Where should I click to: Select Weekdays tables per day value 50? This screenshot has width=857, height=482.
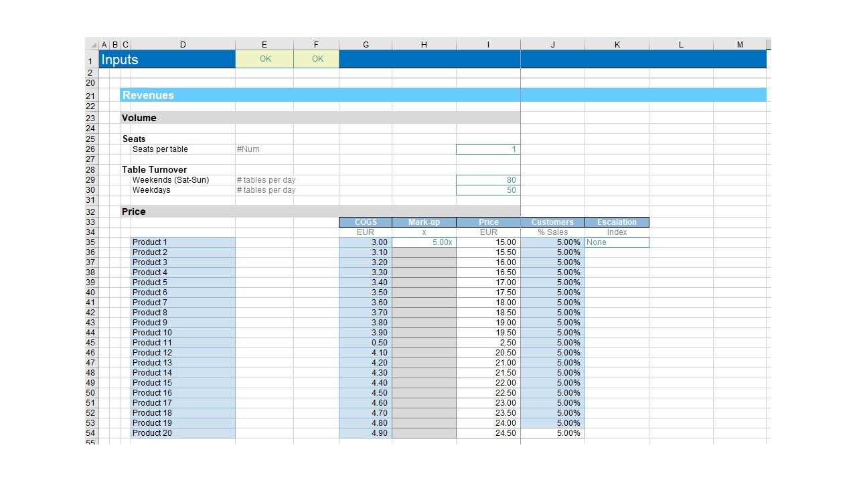[x=488, y=190]
